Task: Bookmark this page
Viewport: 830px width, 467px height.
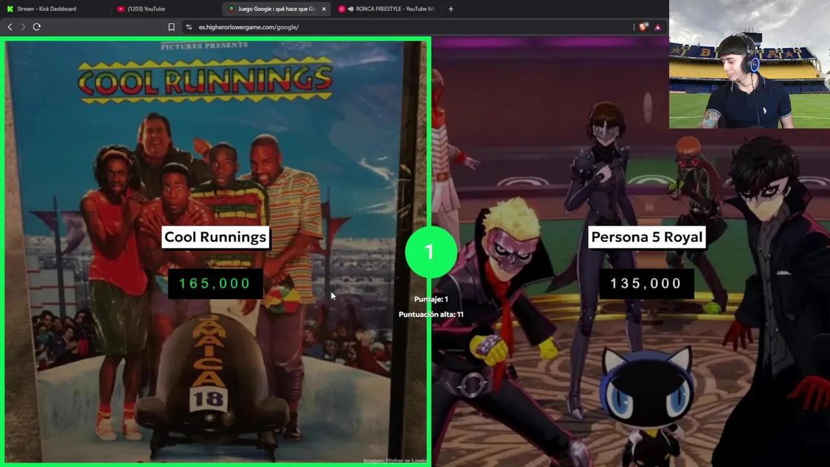Action: click(171, 27)
